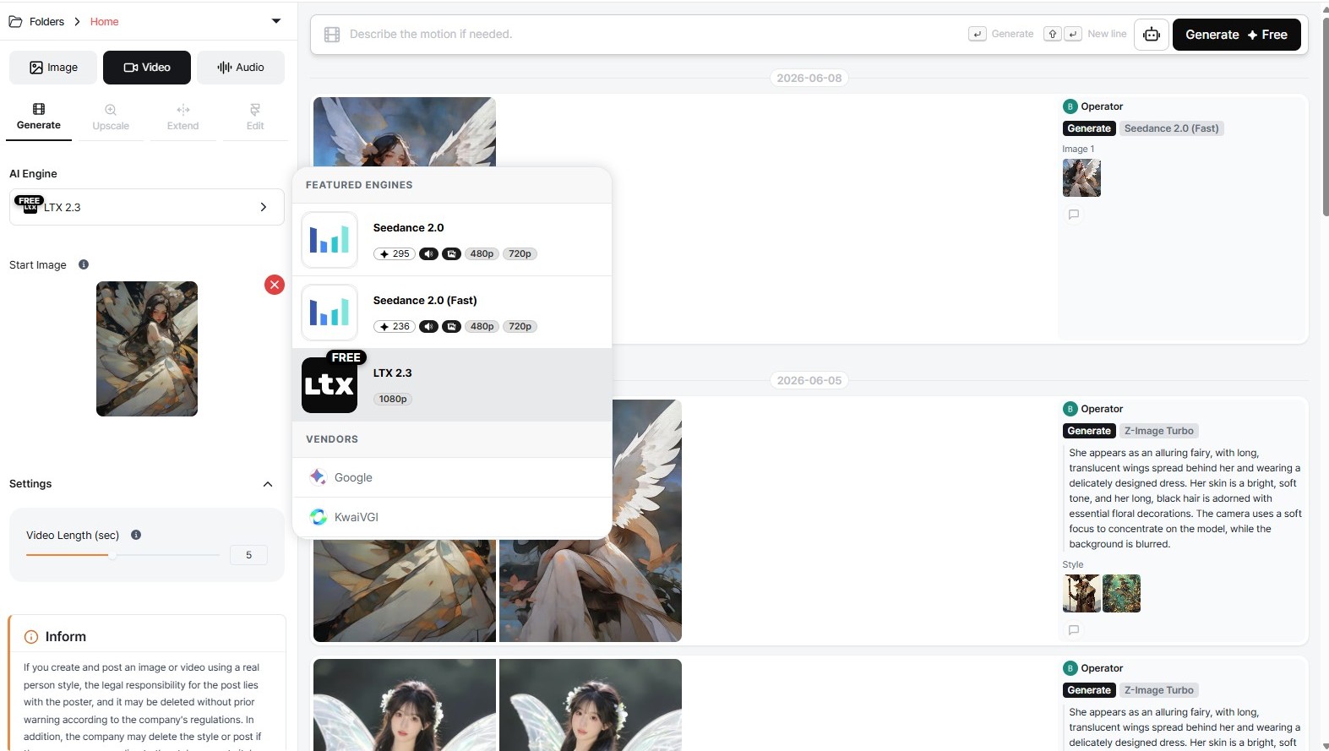
Task: Click the Image 1 thumbnail in 2026-06-08 card
Action: (1081, 178)
